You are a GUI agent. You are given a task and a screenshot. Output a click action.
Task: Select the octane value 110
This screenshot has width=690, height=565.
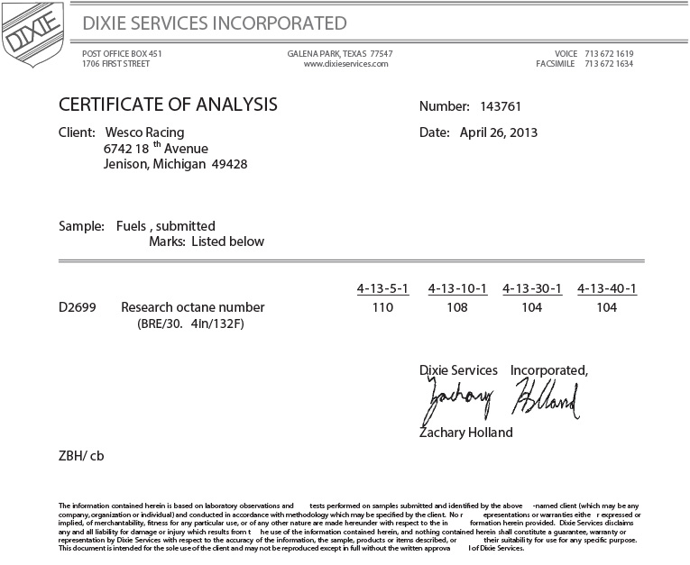pos(382,307)
